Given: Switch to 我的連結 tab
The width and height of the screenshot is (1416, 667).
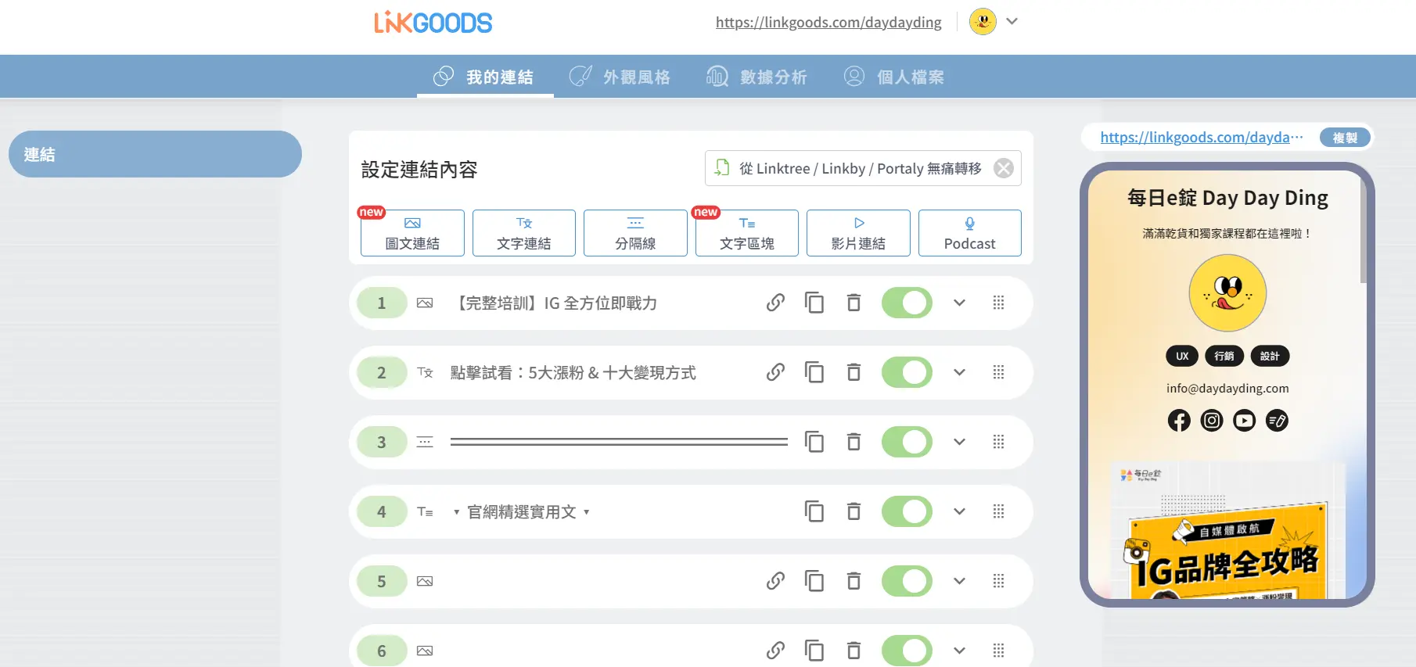Looking at the screenshot, I should pos(485,77).
